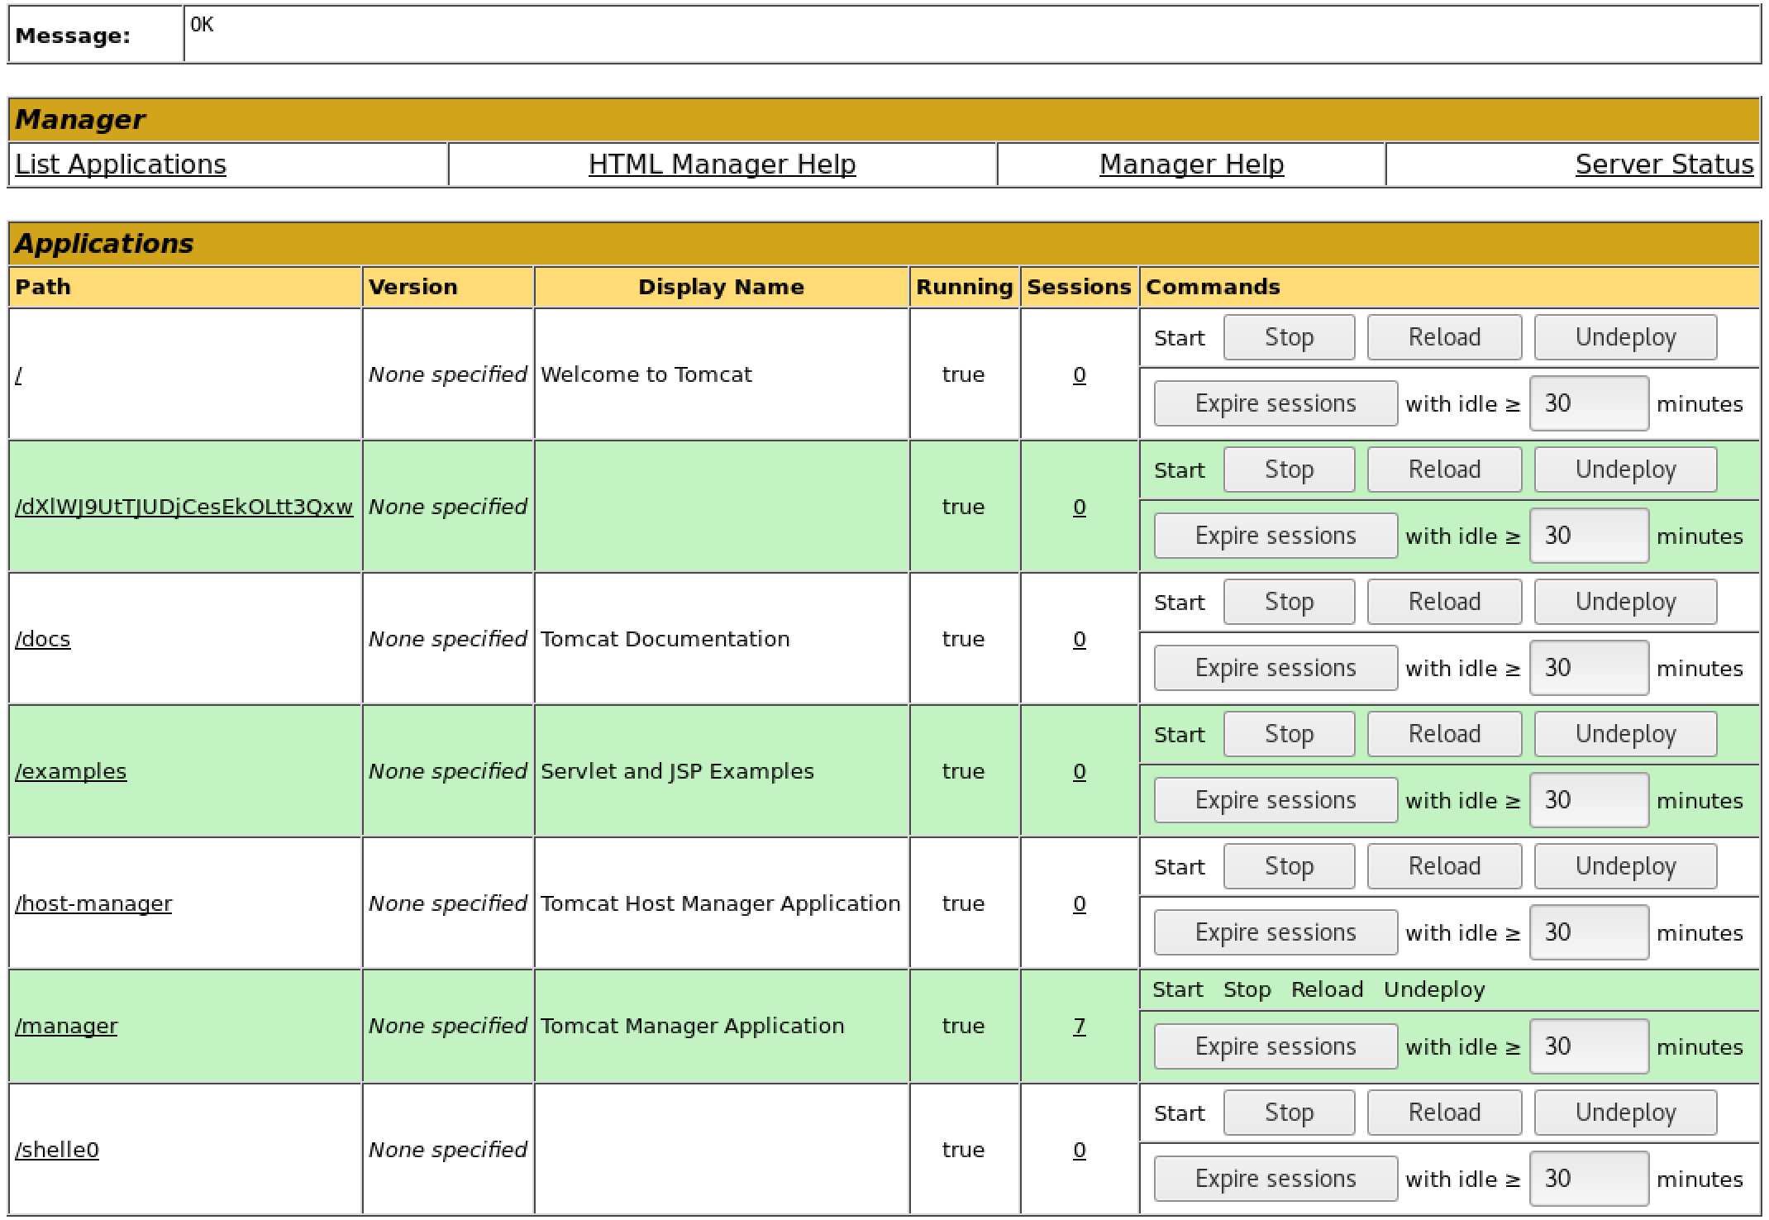Click the Display Name column header
This screenshot has height=1220, width=1769.
tap(721, 287)
